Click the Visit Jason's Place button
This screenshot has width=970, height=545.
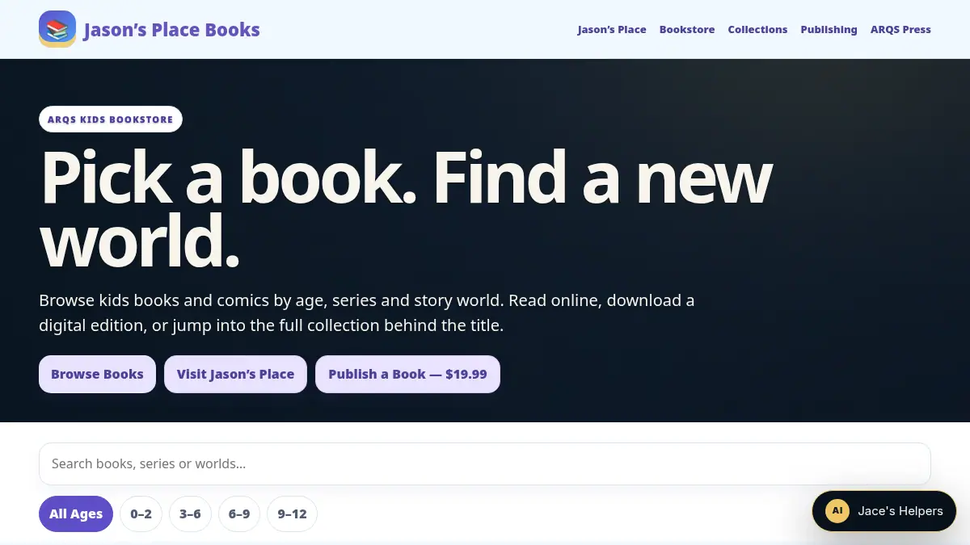click(235, 375)
